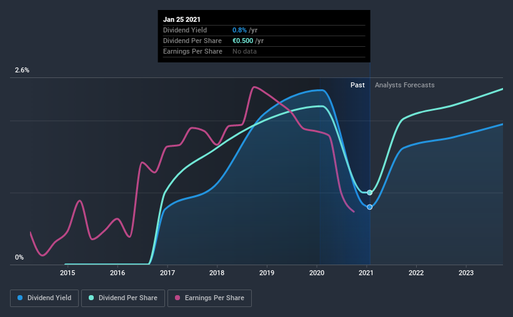The height and width of the screenshot is (317, 513).
Task: Click the Past region label
Action: pyautogui.click(x=357, y=85)
